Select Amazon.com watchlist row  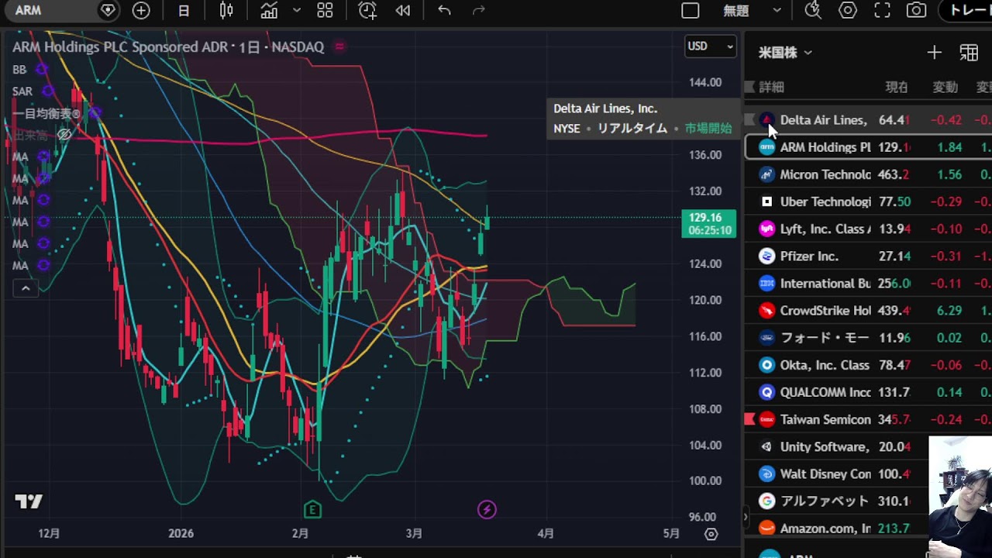836,528
